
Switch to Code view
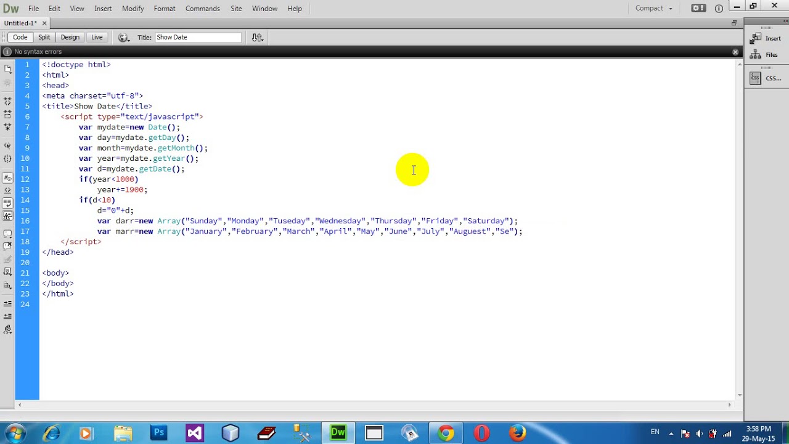(x=20, y=38)
